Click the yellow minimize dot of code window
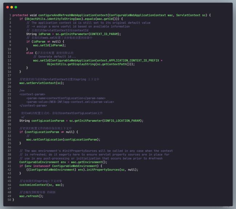Screen dimensions: 236x209 12,7
